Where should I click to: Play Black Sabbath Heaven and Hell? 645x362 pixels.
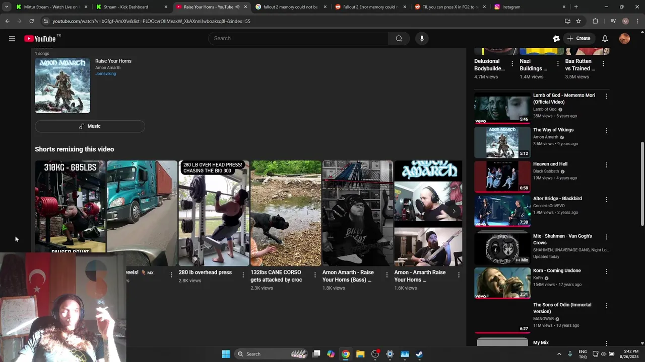point(502,177)
